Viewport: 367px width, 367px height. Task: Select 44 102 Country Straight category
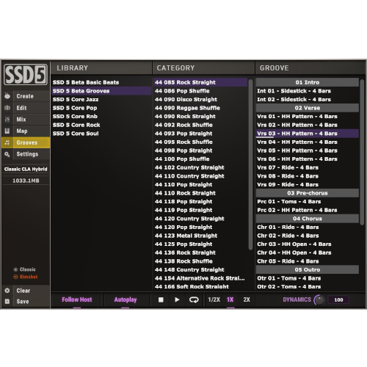[200, 167]
